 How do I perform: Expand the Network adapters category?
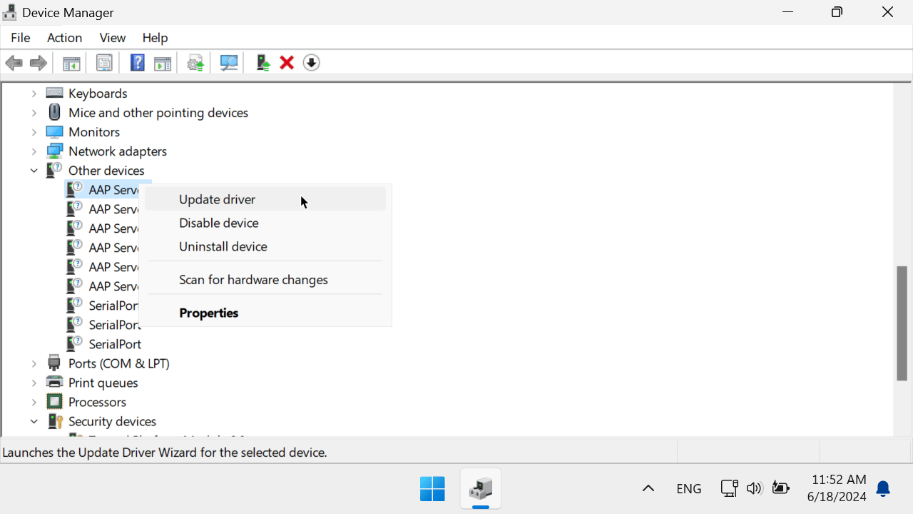pyautogui.click(x=34, y=151)
